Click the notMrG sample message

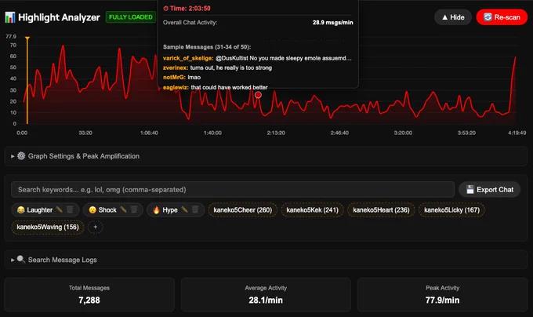coord(182,77)
